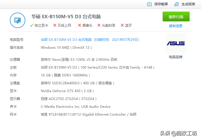Click the 蓝牙 feature label
The image size is (201, 140).
pos(128,25)
